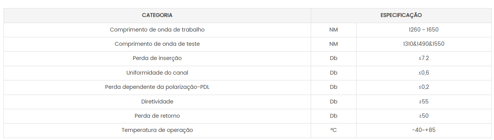The width and height of the screenshot is (494, 140).
Task: Click the 1260 ~ 1650 value cell
Action: coord(424,30)
